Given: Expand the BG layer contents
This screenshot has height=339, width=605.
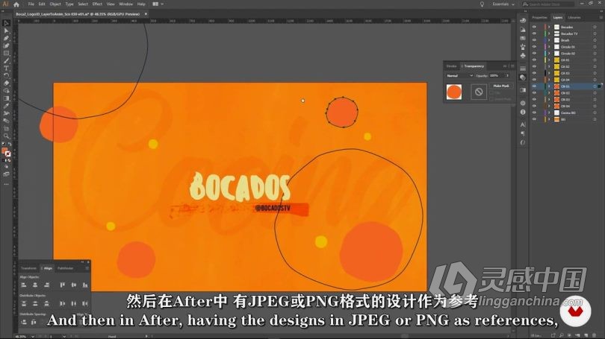Looking at the screenshot, I should pyautogui.click(x=549, y=119).
